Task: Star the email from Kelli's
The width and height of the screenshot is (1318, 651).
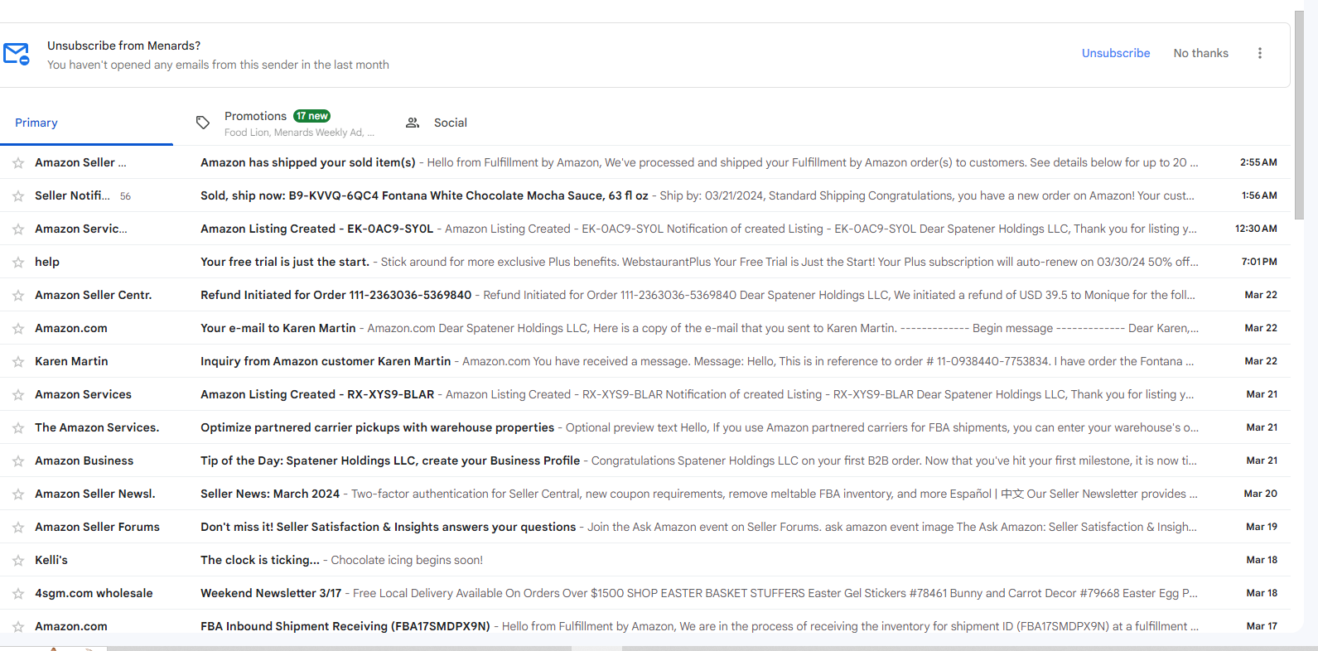Action: pyautogui.click(x=18, y=561)
